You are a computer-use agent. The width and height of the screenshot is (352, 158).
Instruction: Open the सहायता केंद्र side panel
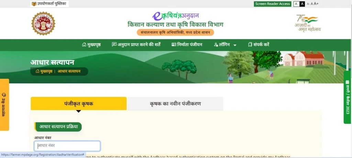point(4,105)
